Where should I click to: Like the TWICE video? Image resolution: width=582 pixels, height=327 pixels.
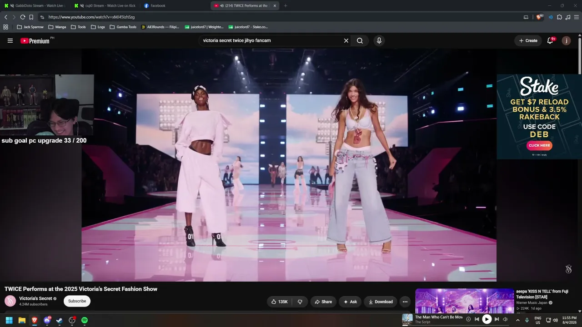pos(280,302)
